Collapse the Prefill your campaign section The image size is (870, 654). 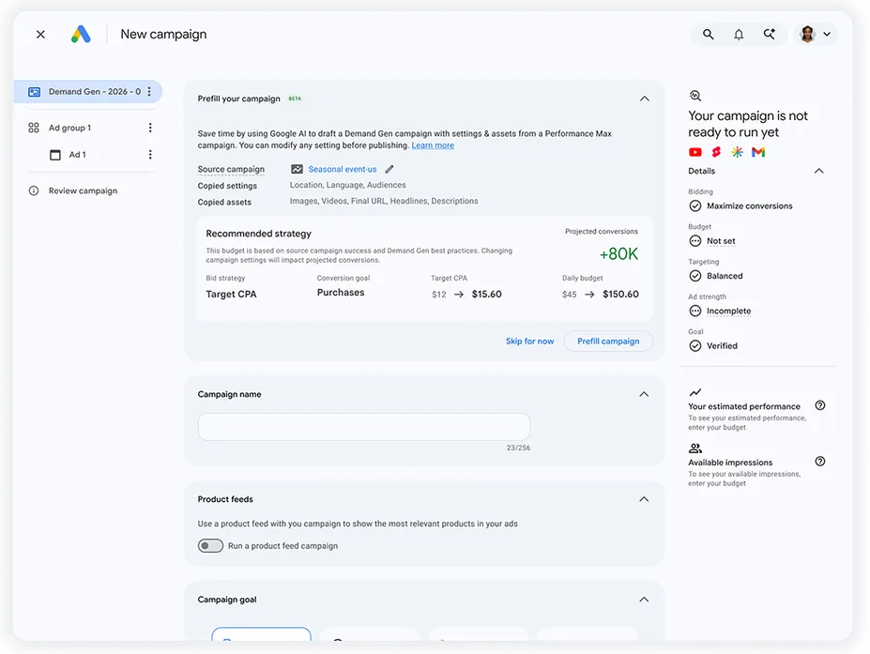[644, 99]
